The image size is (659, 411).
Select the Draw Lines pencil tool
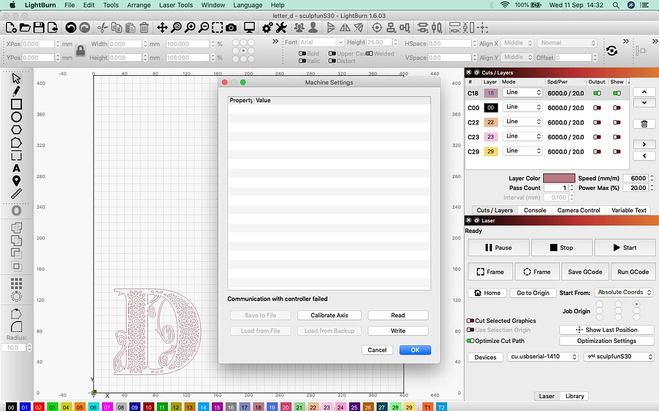(17, 91)
